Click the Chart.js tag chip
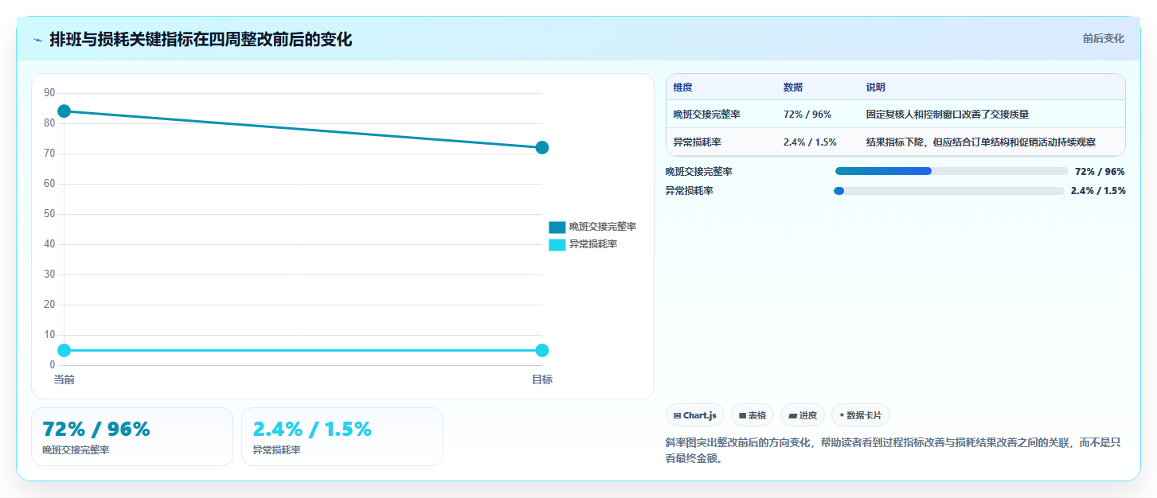The width and height of the screenshot is (1157, 498). [x=695, y=415]
